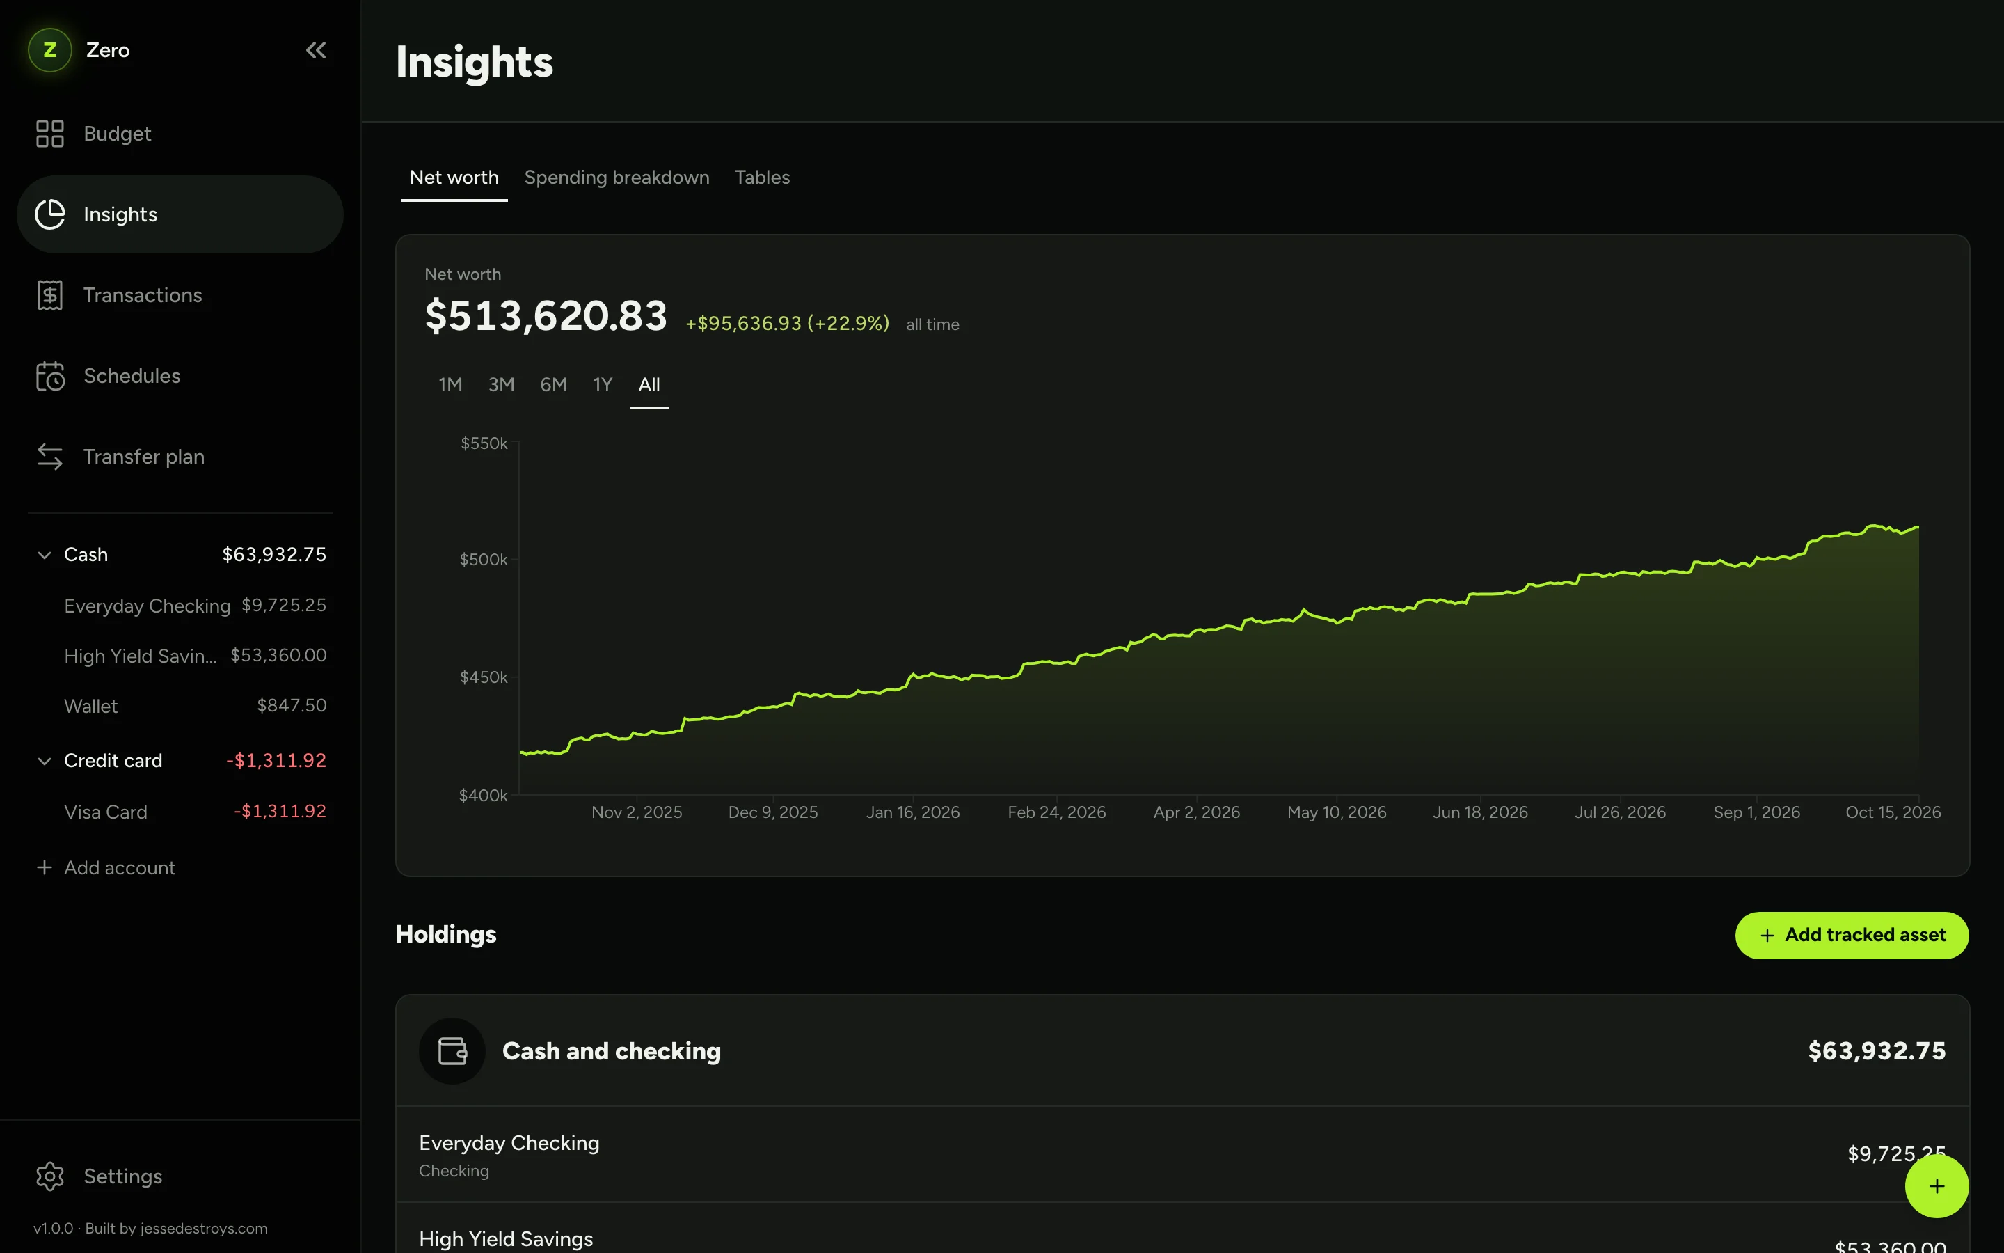Click the Credit card balance -$1,311.92 header

276,761
